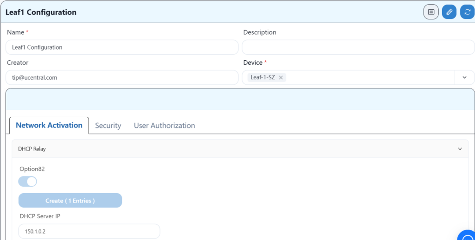Open the Device dropdown arrow
The height and width of the screenshot is (240, 475).
tap(464, 78)
